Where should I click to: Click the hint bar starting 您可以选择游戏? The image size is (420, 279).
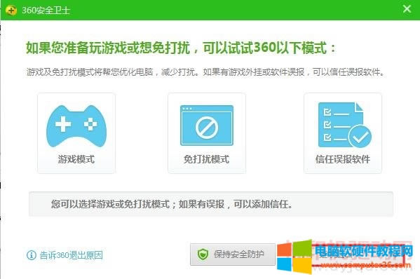pyautogui.click(x=211, y=204)
